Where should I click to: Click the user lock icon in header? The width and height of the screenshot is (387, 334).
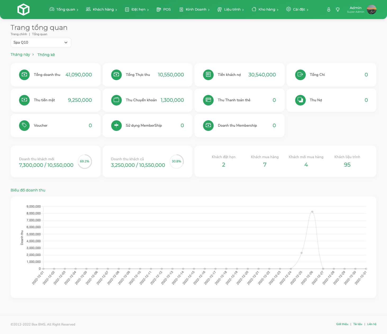(328, 10)
